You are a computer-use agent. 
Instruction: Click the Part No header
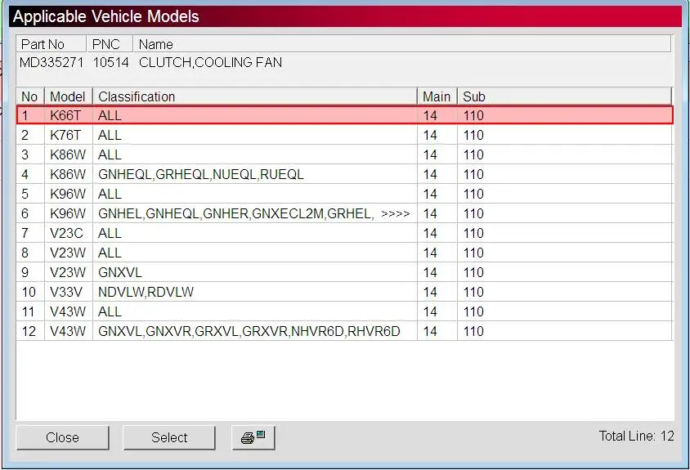point(51,44)
